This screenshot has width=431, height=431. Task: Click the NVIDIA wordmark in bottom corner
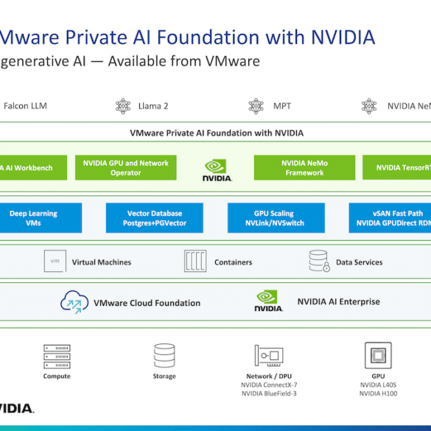click(16, 408)
